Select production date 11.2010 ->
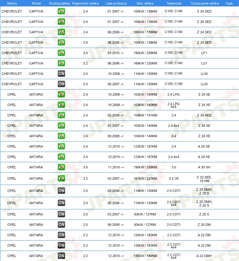This screenshot has height=261, width=239. [x=116, y=167]
